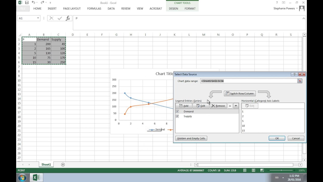Open the DATA ribbon tab
Image resolution: width=323 pixels, height=182 pixels.
point(111,9)
